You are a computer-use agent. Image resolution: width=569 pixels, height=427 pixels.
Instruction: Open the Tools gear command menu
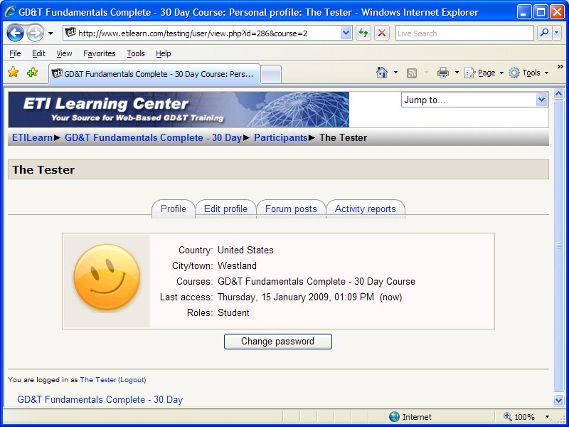528,73
